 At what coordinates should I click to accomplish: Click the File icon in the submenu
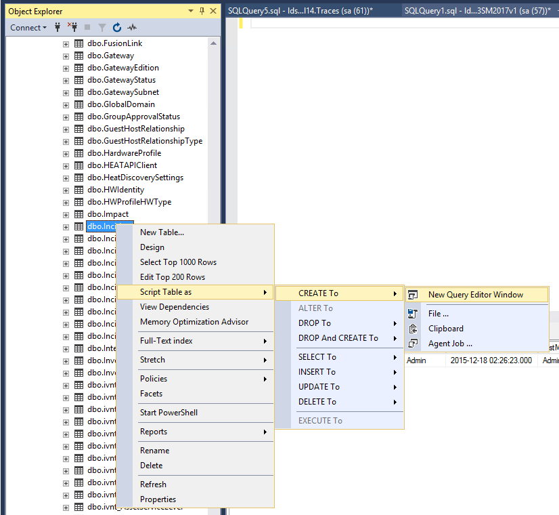[414, 314]
